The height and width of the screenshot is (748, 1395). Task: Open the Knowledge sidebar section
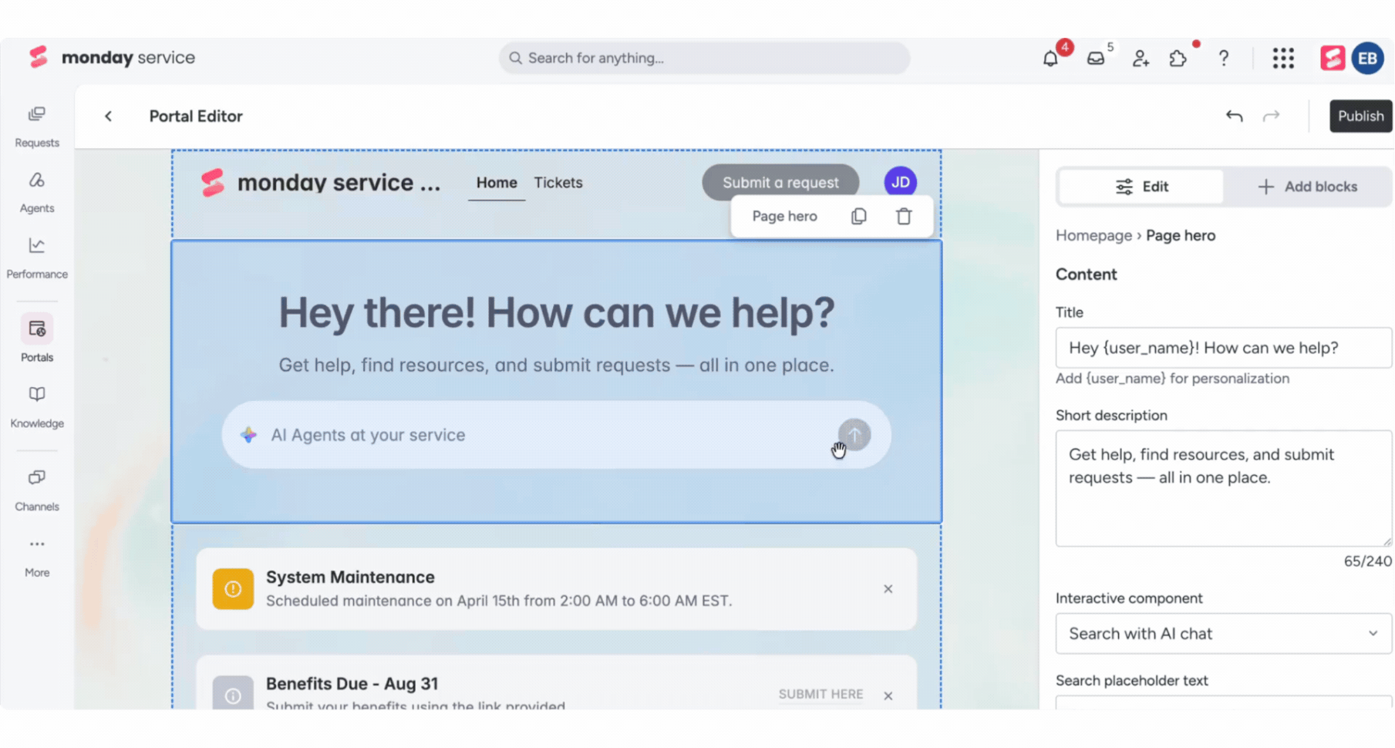[37, 407]
